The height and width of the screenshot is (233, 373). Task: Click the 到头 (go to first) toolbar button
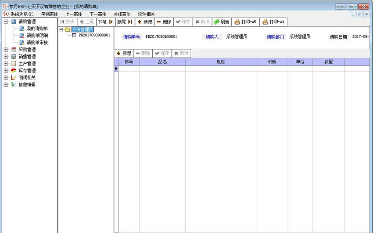68,22
